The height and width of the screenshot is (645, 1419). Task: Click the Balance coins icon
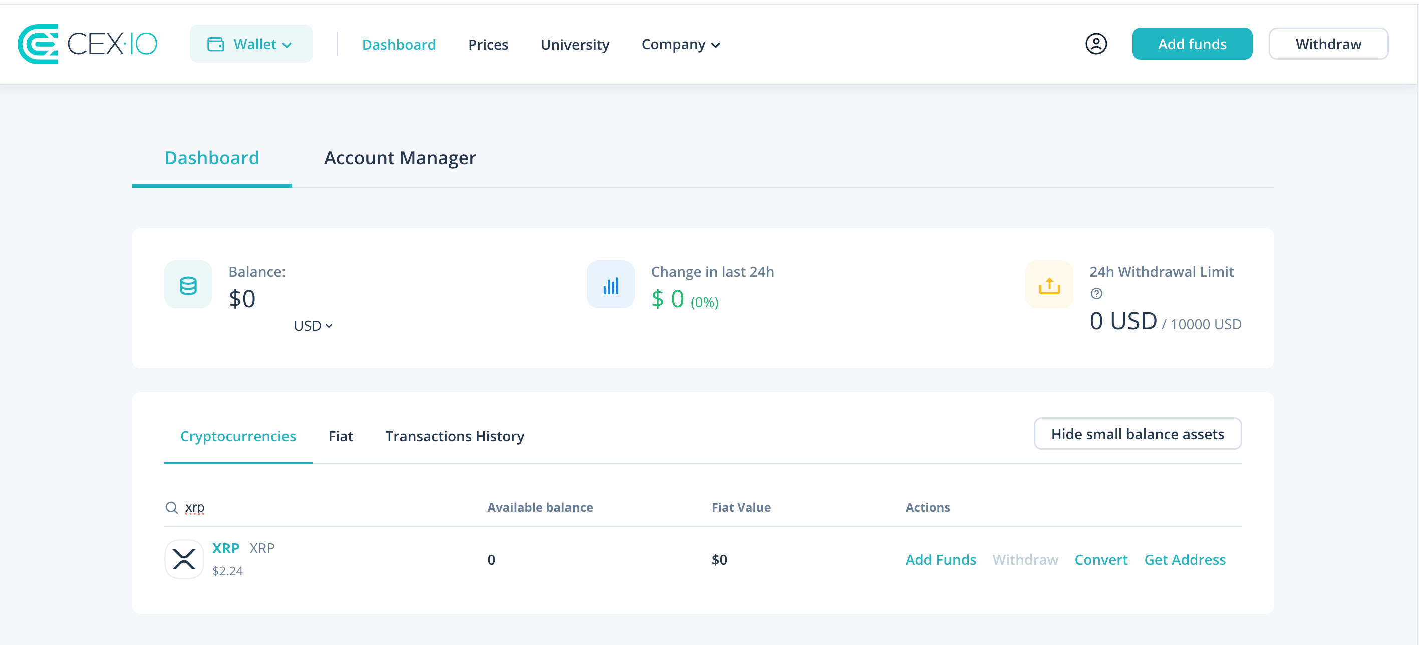click(188, 285)
